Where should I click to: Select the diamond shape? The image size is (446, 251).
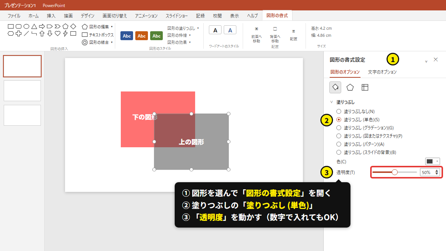click(73, 26)
